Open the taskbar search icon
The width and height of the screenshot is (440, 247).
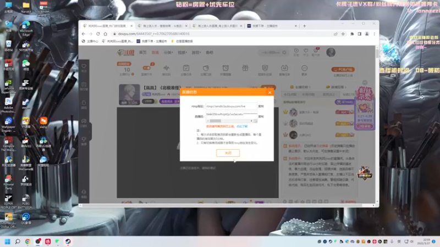(18, 242)
